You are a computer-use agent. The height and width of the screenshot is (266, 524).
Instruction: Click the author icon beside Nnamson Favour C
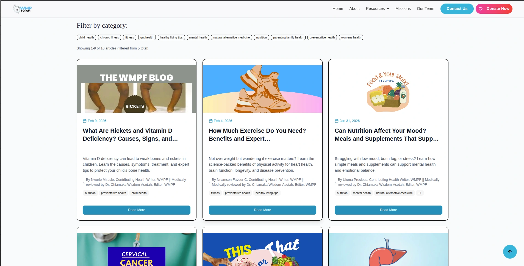(x=210, y=182)
